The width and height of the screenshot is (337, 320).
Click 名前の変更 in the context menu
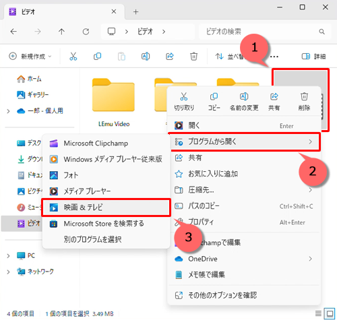(244, 102)
